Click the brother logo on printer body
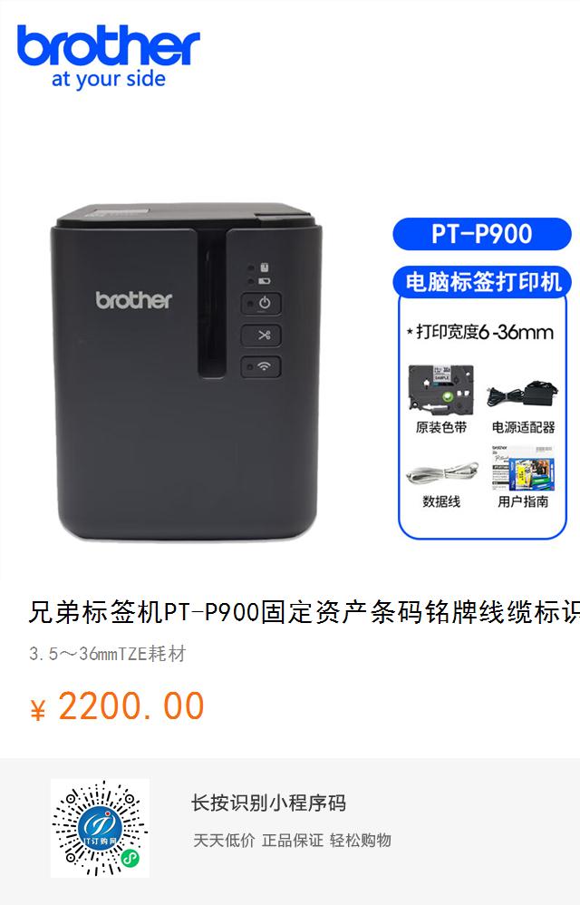Viewport: 580px width, 905px height. click(x=134, y=300)
